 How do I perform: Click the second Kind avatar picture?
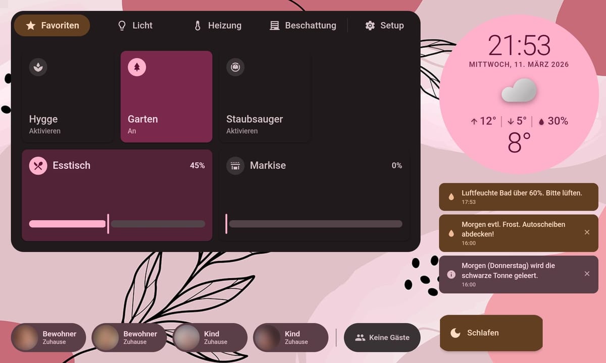[x=267, y=337]
